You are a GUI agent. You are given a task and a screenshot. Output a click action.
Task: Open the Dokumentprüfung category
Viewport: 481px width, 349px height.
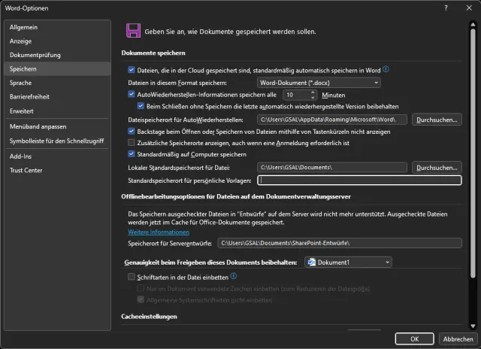(35, 55)
